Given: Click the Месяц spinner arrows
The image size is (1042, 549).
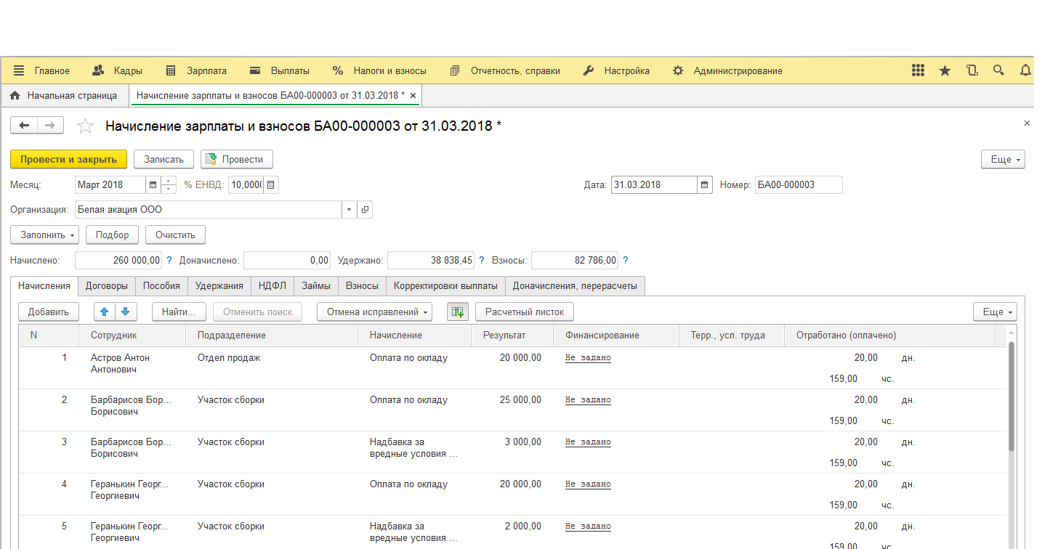Looking at the screenshot, I should pos(169,184).
